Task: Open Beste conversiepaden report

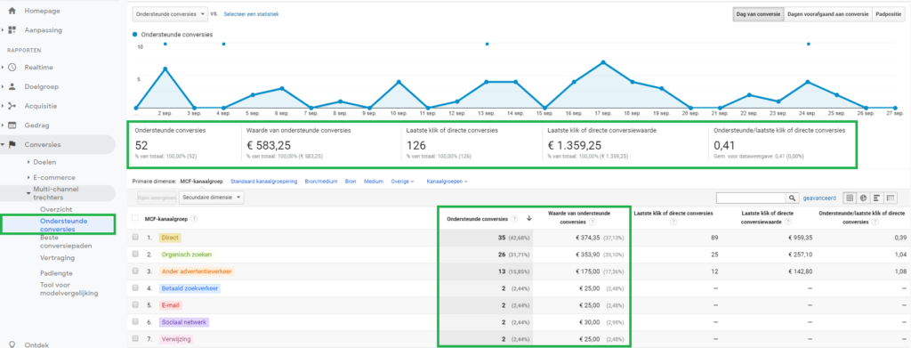Action: click(66, 242)
